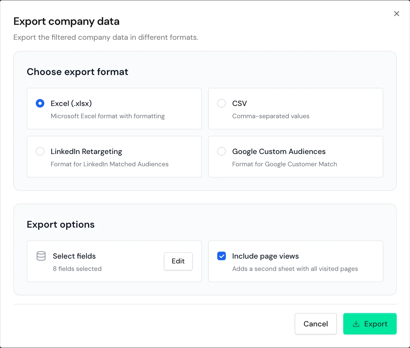This screenshot has height=348, width=410.
Task: Click the '8 fields selected' text
Action: [x=77, y=269]
